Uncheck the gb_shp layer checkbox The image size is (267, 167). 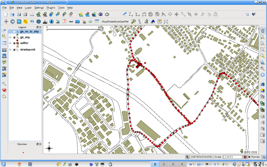(x=14, y=37)
